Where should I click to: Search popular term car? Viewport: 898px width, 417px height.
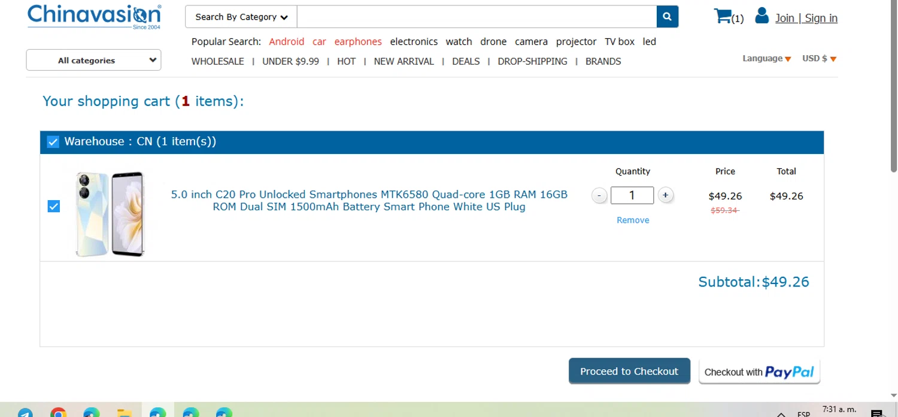[319, 41]
